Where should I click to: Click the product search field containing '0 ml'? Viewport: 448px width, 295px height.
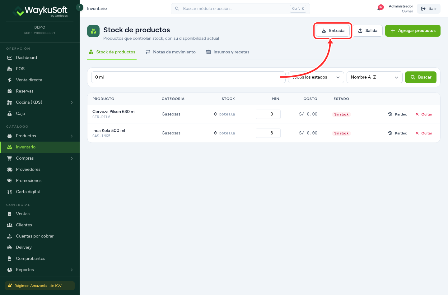(188, 77)
